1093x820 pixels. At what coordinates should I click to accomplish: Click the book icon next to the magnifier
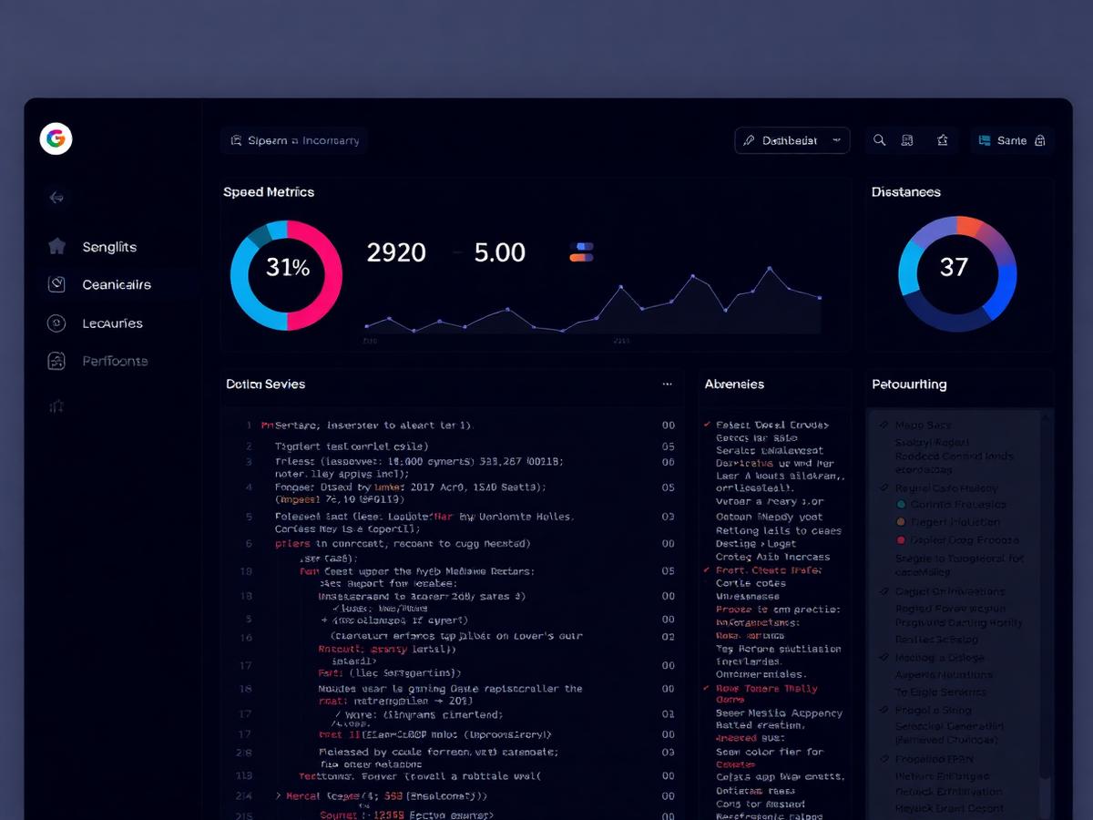point(907,140)
